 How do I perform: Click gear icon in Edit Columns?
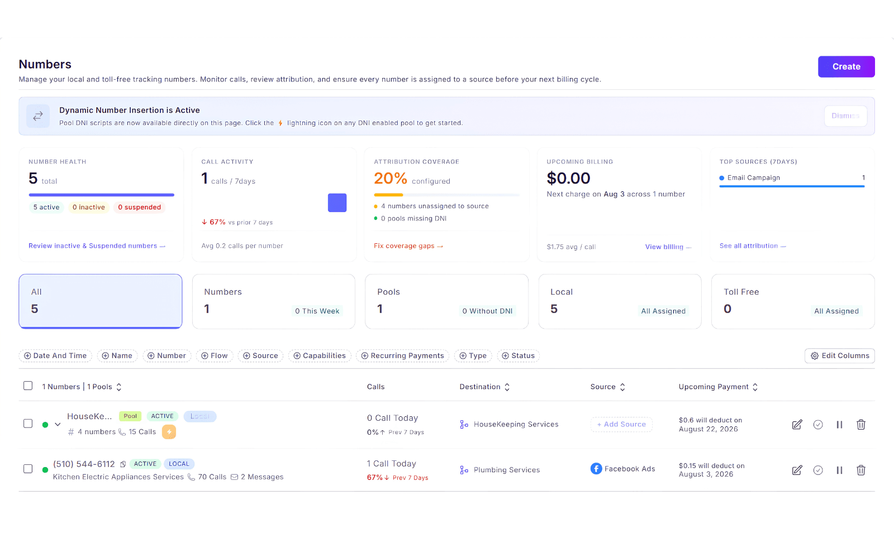coord(815,356)
